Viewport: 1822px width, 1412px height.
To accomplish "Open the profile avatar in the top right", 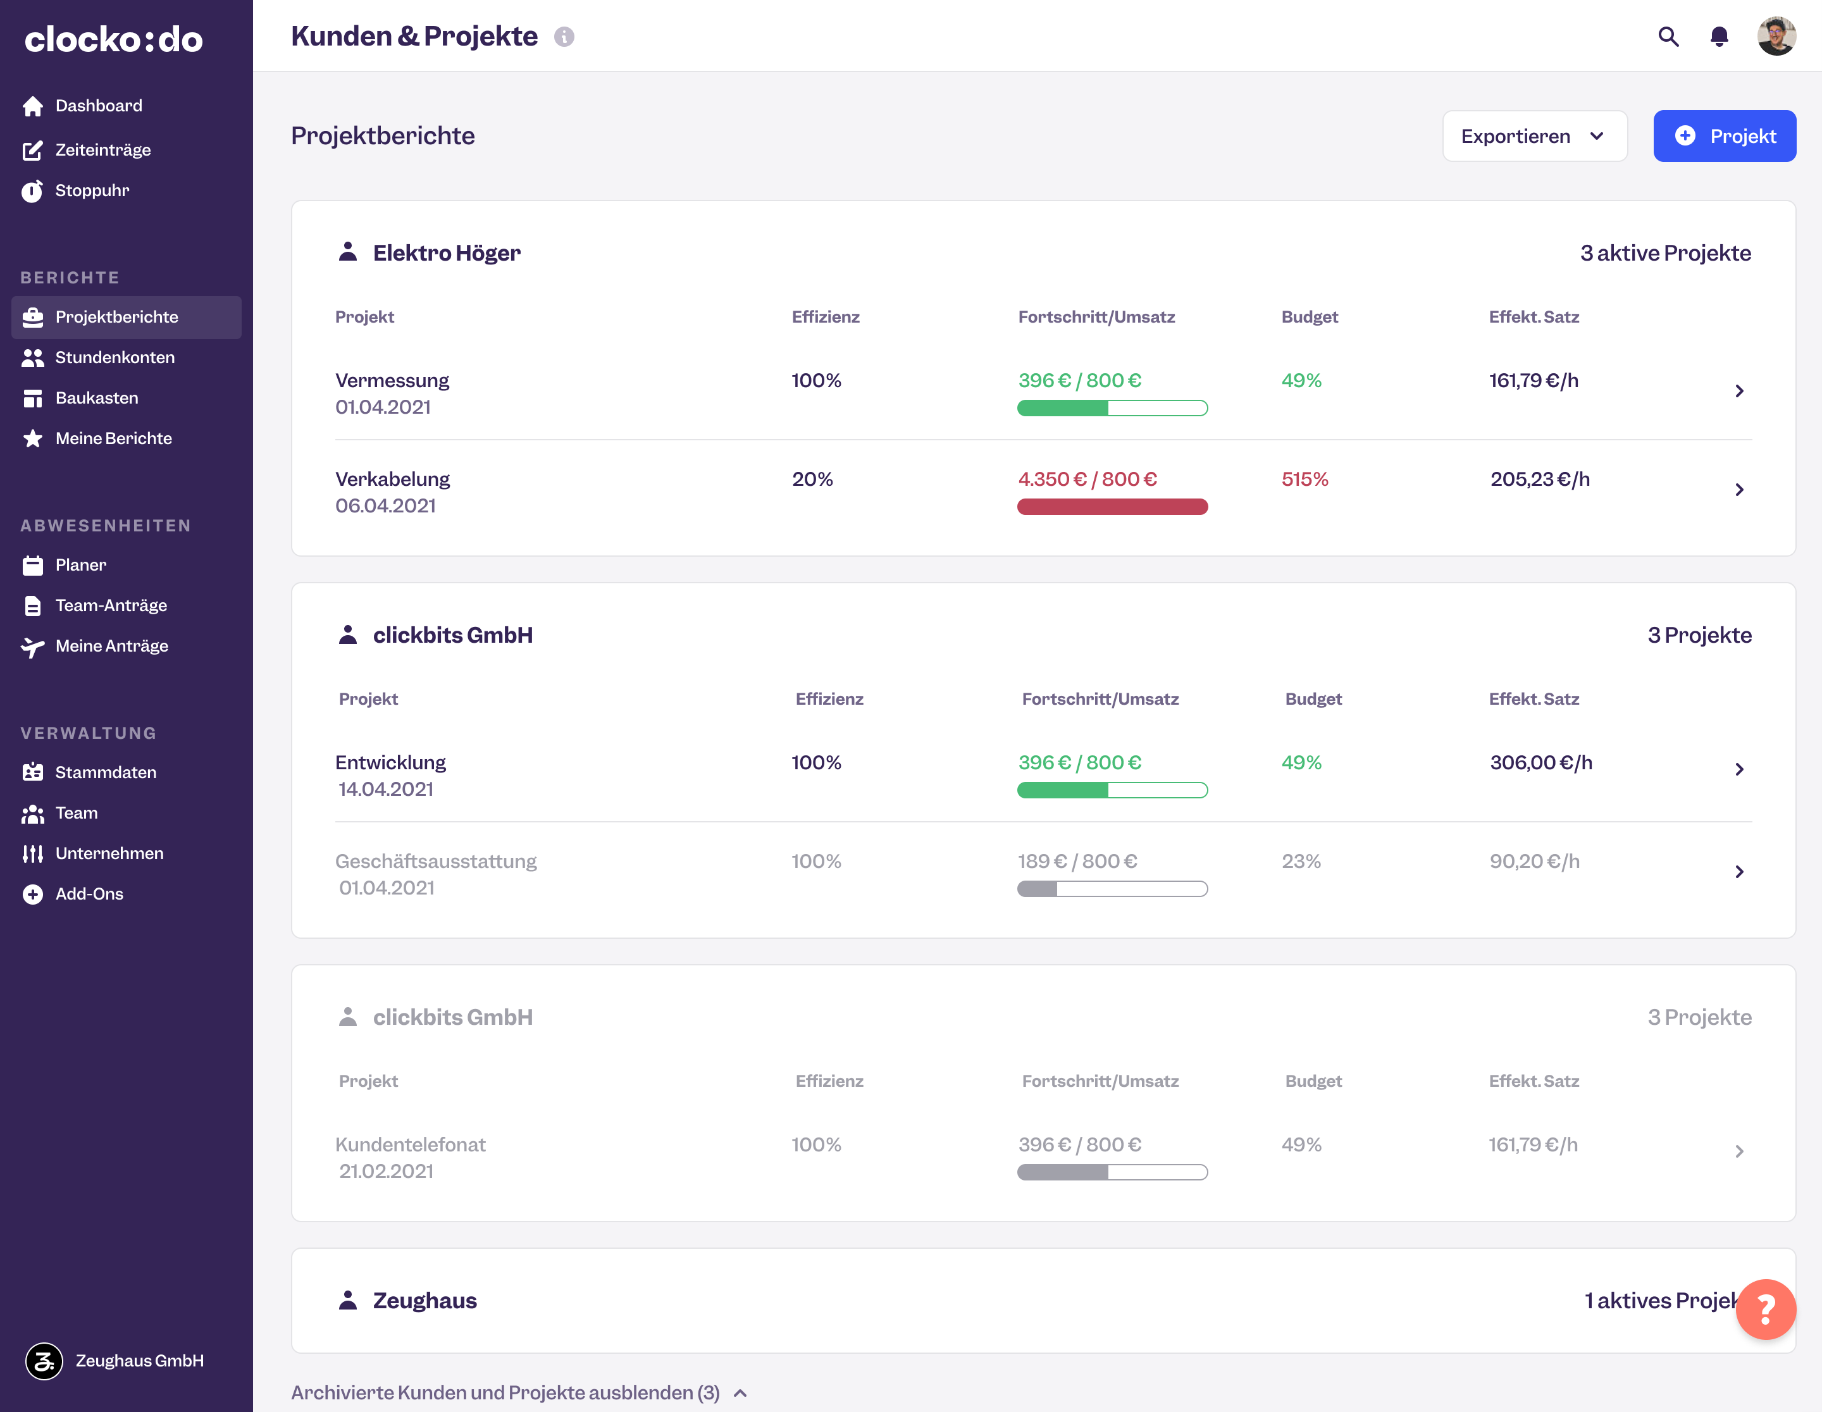I will (1778, 37).
